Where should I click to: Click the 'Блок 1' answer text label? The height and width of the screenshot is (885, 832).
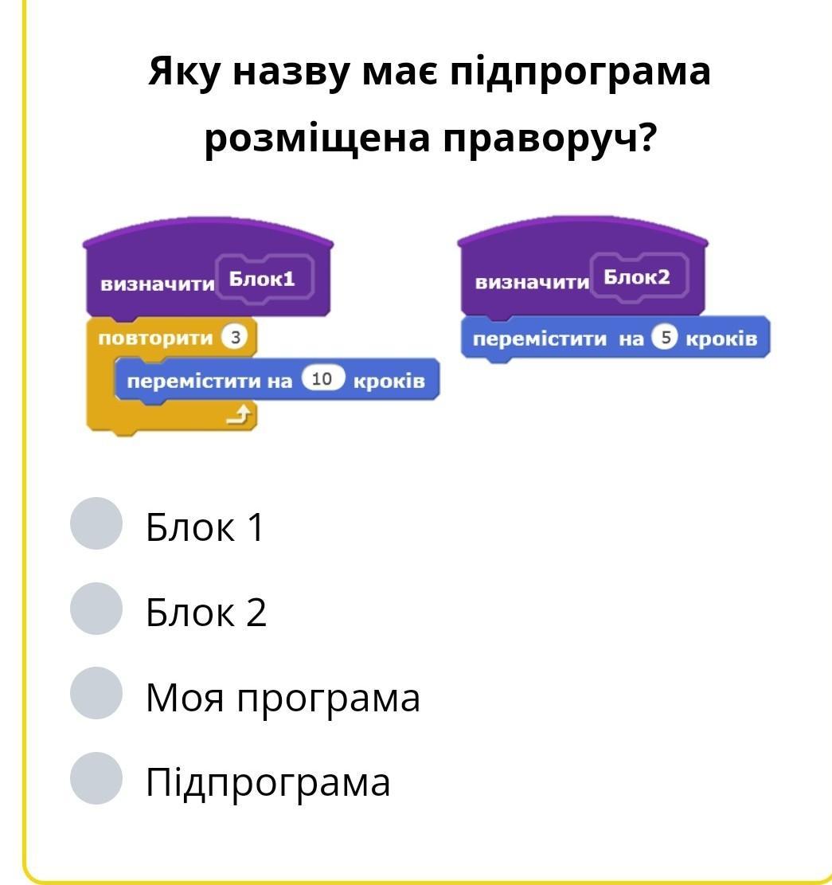204,527
